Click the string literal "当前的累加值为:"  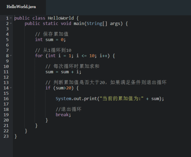(x=121, y=99)
